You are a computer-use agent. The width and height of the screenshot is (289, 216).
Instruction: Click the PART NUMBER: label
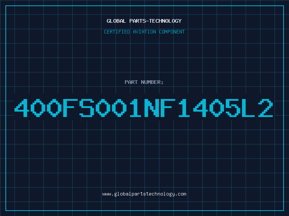pos(144,82)
